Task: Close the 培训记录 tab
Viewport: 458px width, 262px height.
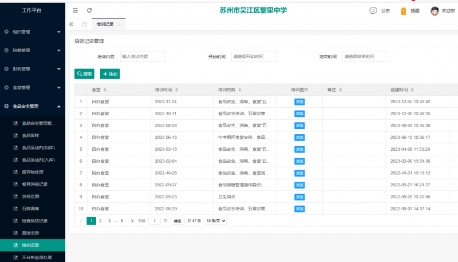Action: click(118, 24)
